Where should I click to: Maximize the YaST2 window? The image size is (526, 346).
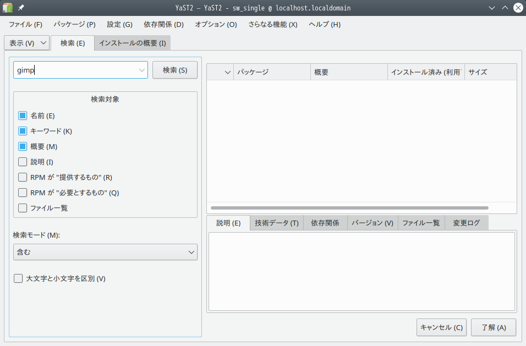(505, 8)
